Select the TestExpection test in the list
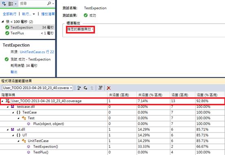 [x=30, y=27]
